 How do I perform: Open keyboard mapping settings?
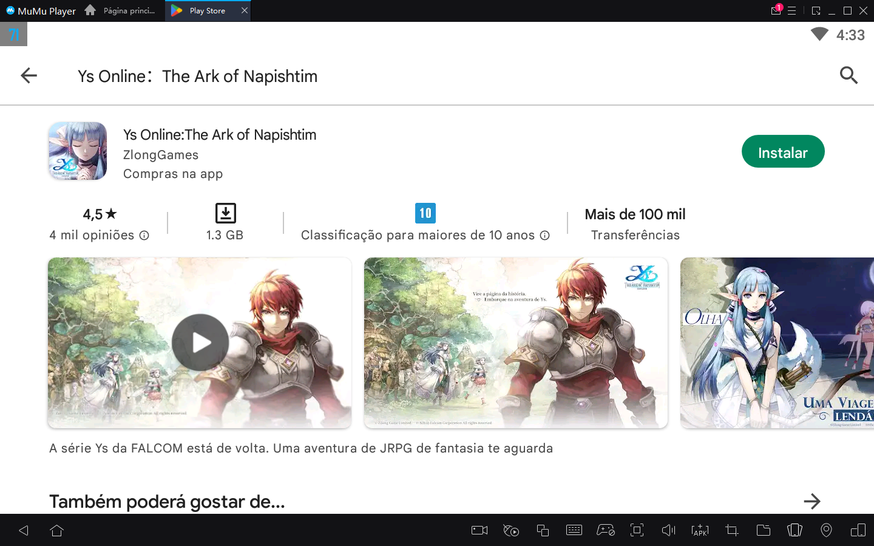coord(574,530)
